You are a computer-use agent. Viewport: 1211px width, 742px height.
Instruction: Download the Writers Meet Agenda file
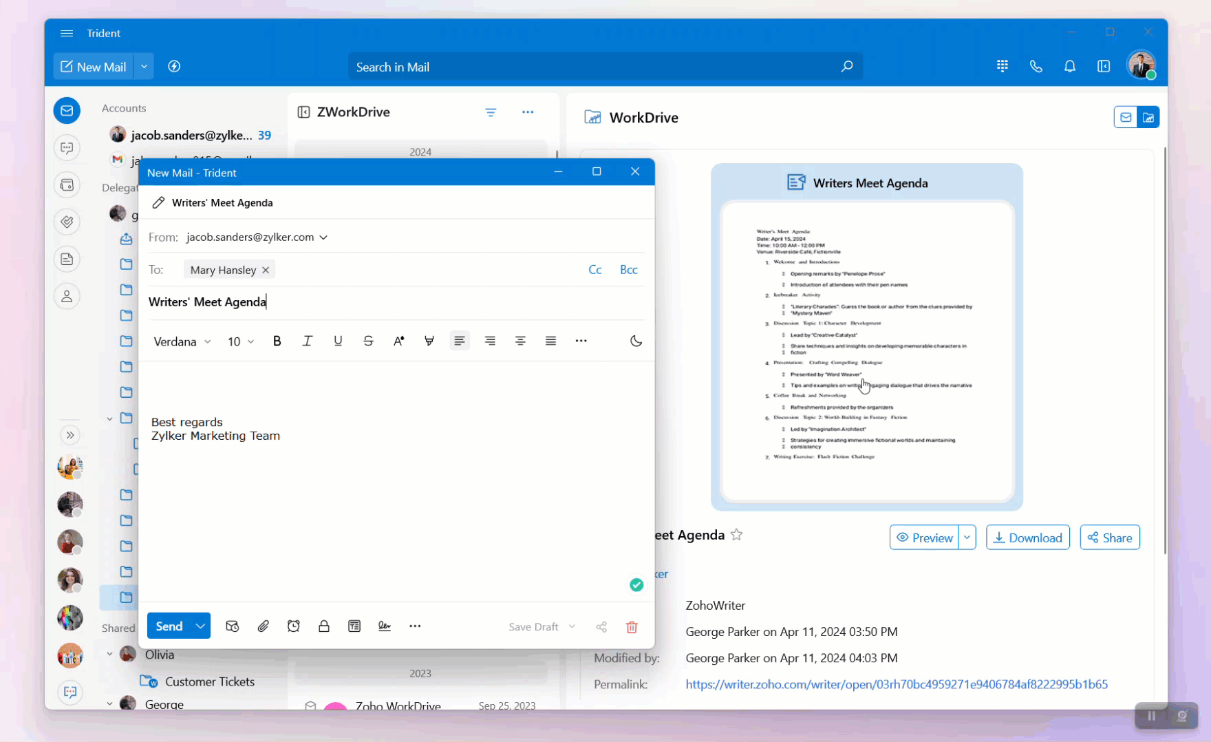[x=1028, y=538]
